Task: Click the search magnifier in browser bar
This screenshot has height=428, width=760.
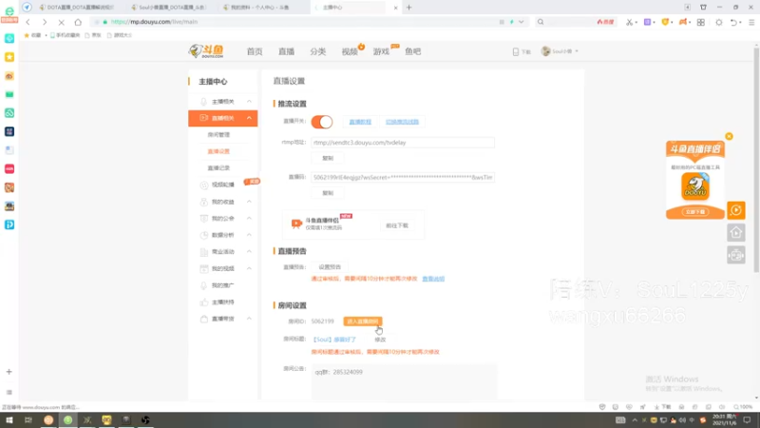Action: (541, 22)
